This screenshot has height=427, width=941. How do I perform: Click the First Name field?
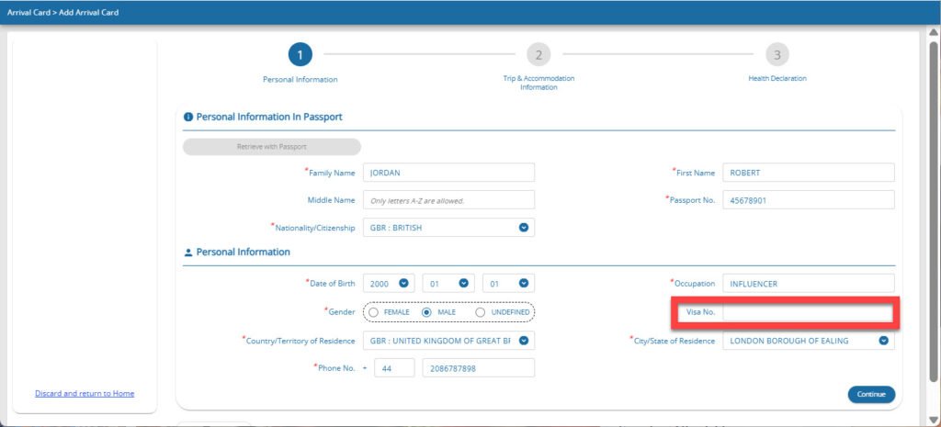click(809, 173)
